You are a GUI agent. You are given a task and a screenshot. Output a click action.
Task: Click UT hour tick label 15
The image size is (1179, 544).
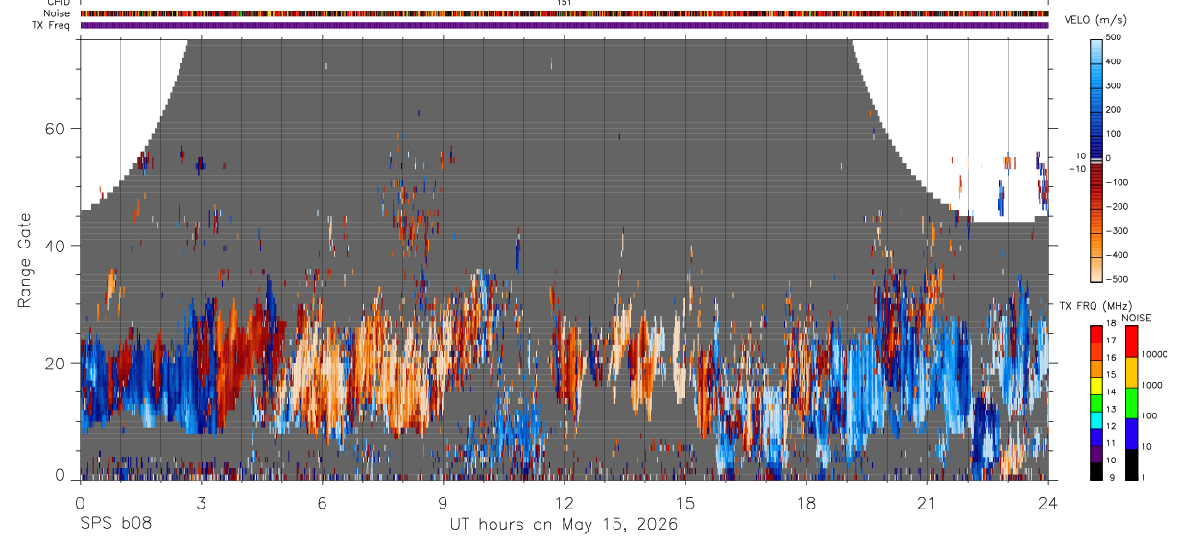[x=686, y=502]
